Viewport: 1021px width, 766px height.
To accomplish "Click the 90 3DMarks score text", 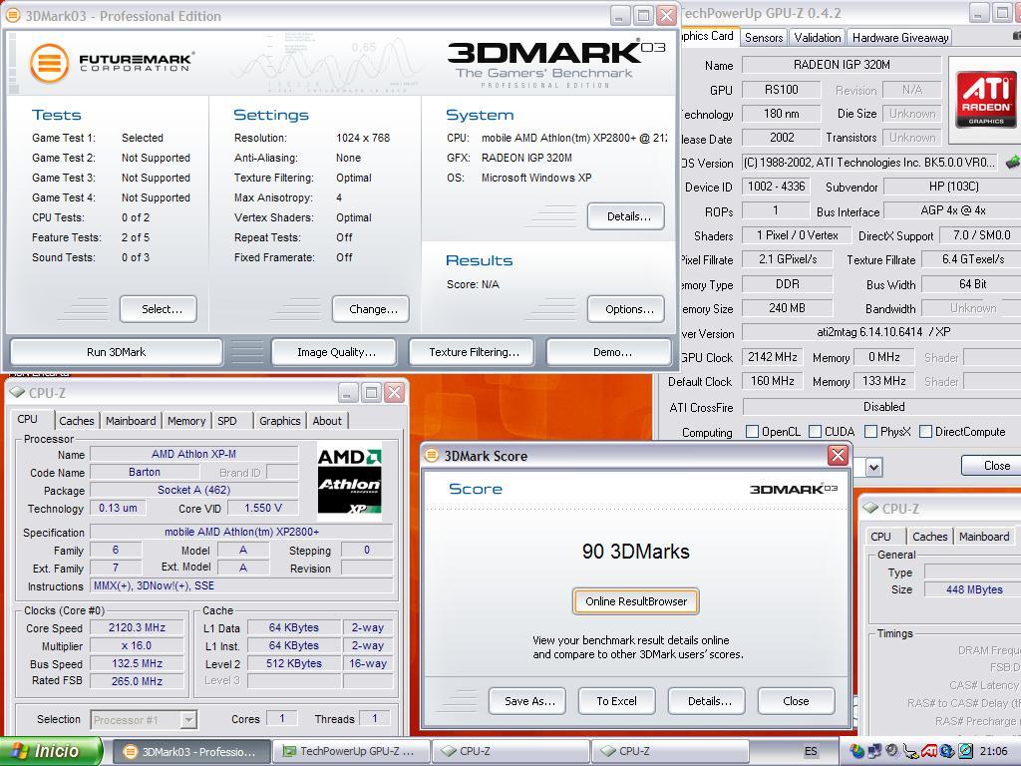I will click(635, 551).
